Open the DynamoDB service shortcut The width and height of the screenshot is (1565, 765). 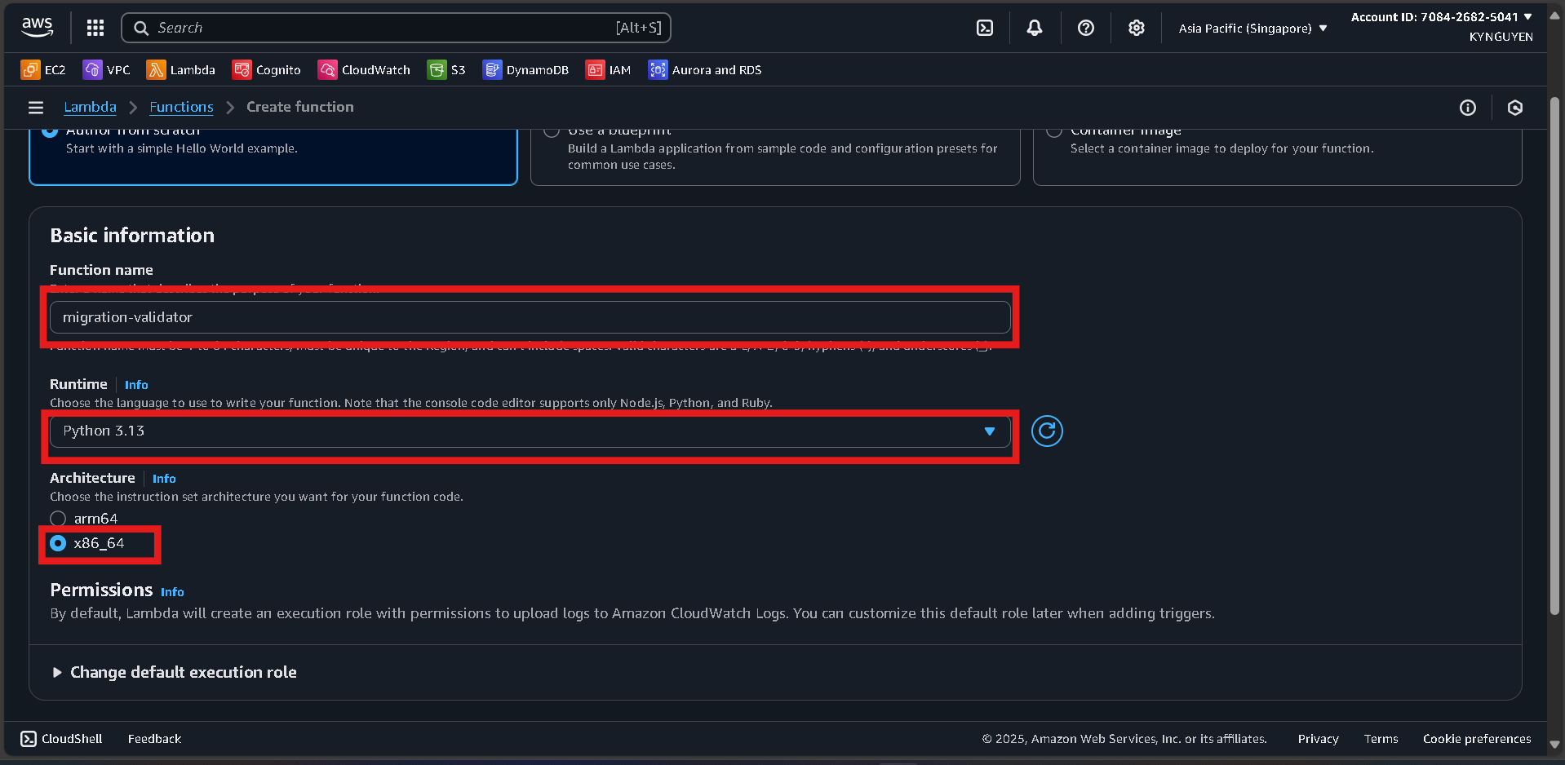click(x=526, y=69)
